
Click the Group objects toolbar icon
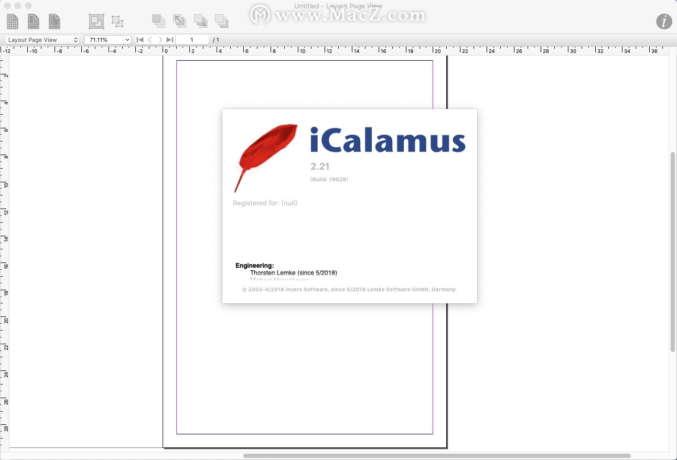(96, 21)
